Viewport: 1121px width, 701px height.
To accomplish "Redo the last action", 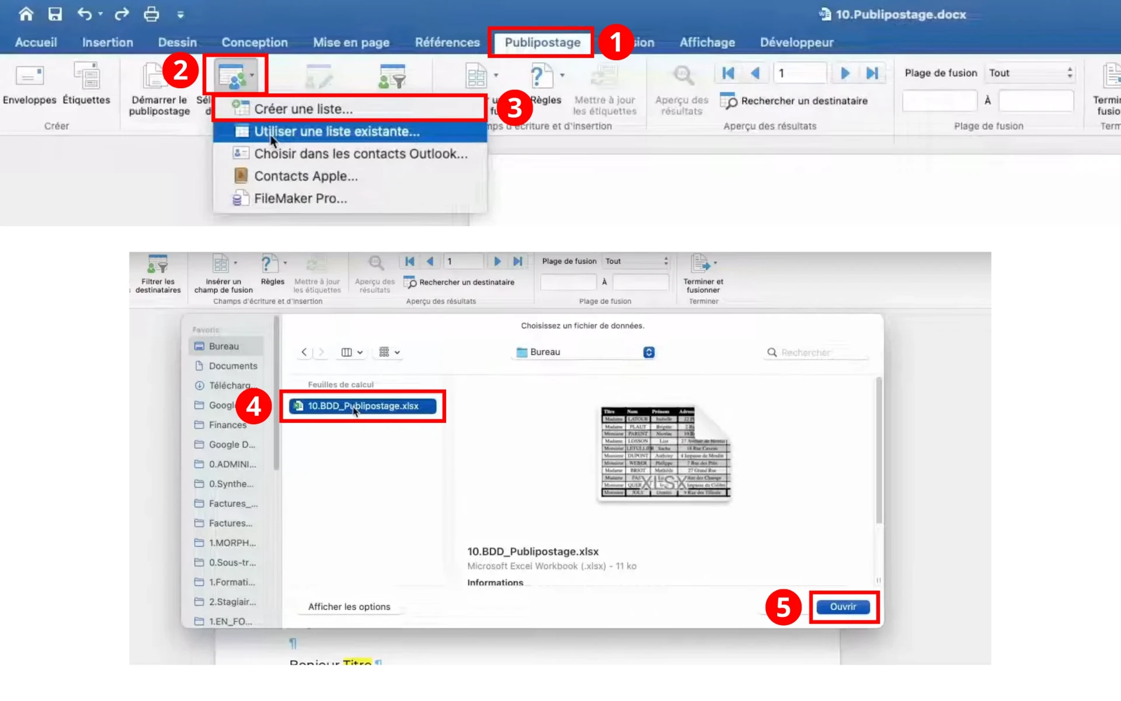I will click(121, 14).
